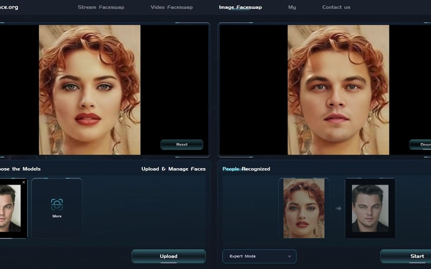Select the target man face thumbnail
This screenshot has width=431, height=269.
(370, 208)
